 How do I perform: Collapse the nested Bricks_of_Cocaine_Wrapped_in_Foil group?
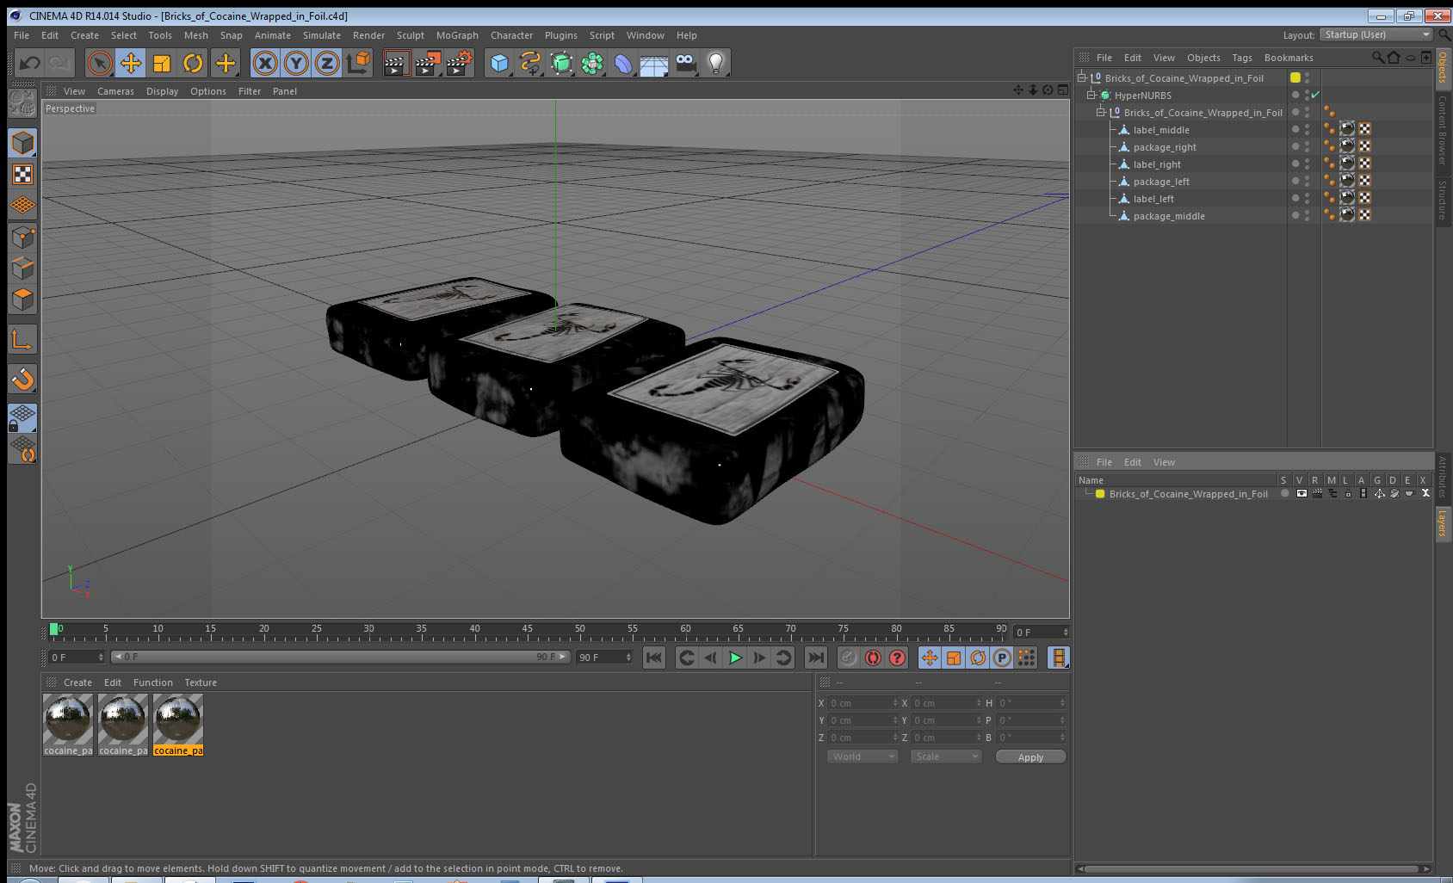click(1101, 112)
